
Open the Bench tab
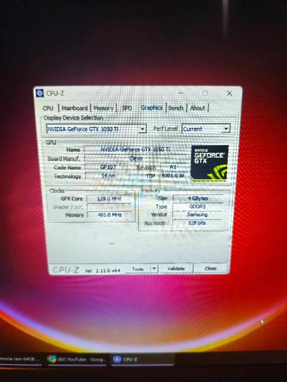(176, 108)
